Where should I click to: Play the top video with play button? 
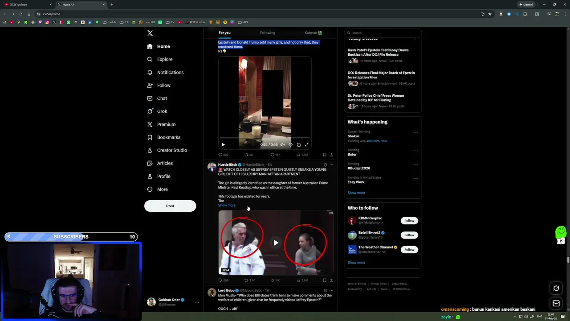[x=223, y=144]
